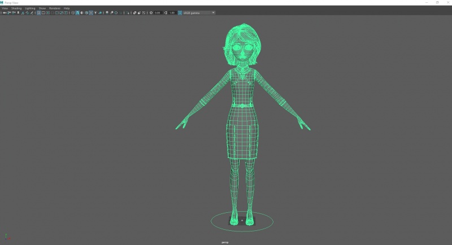Image resolution: width=452 pixels, height=245 pixels.
Task: Click the Film Gate icon
Action: click(x=44, y=12)
